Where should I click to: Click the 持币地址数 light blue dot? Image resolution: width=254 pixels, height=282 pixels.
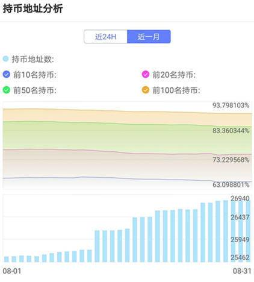point(6,59)
